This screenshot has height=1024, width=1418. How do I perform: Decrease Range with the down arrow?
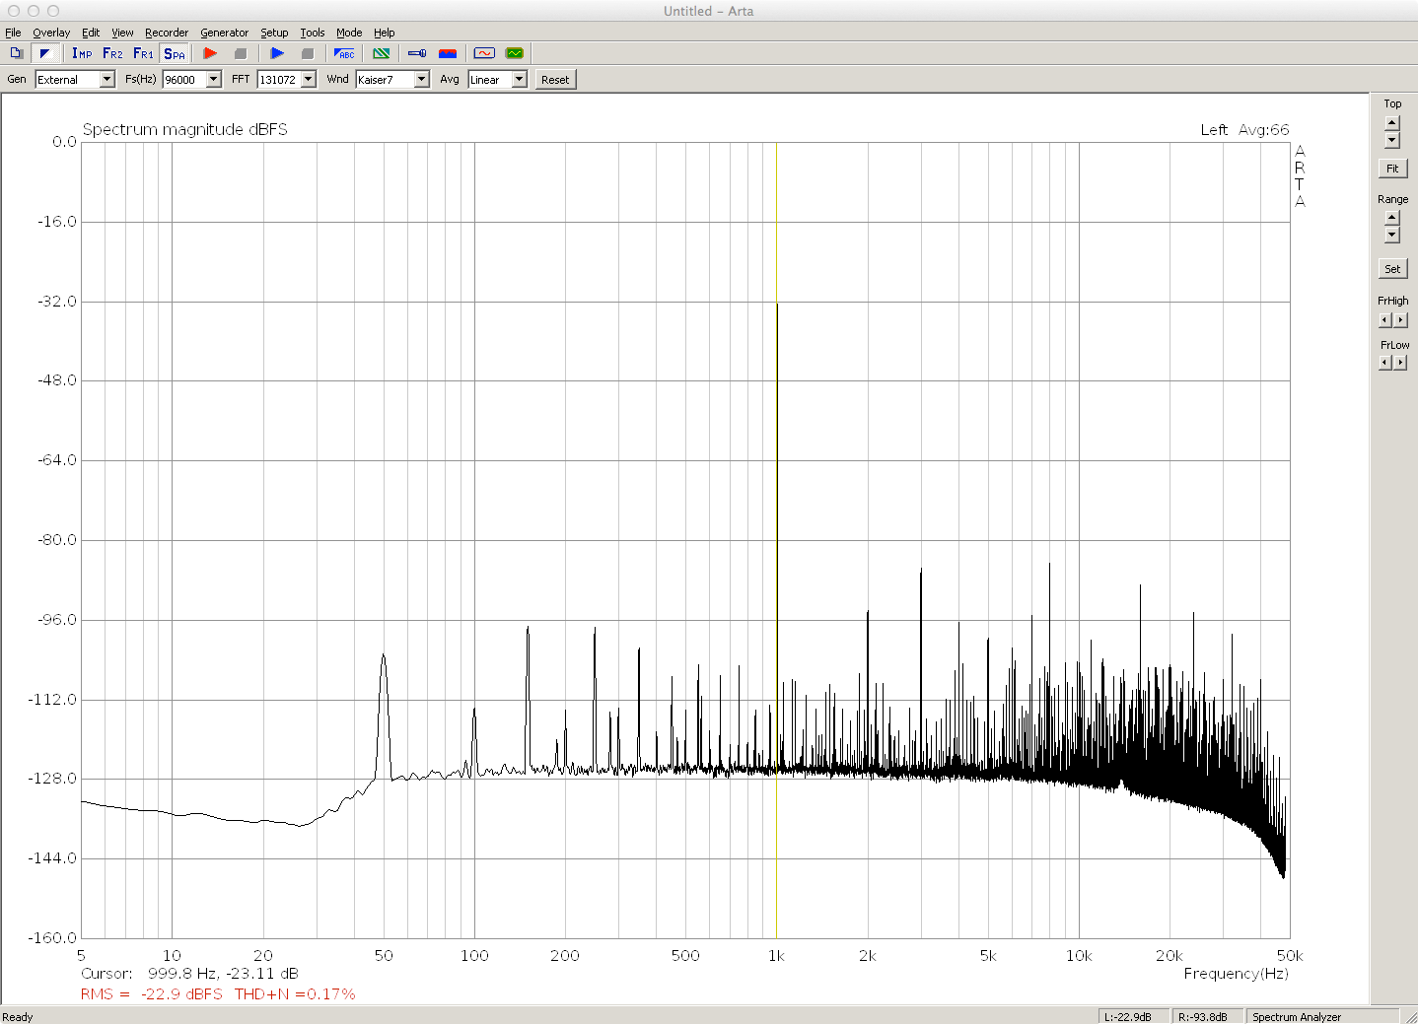[x=1392, y=235]
